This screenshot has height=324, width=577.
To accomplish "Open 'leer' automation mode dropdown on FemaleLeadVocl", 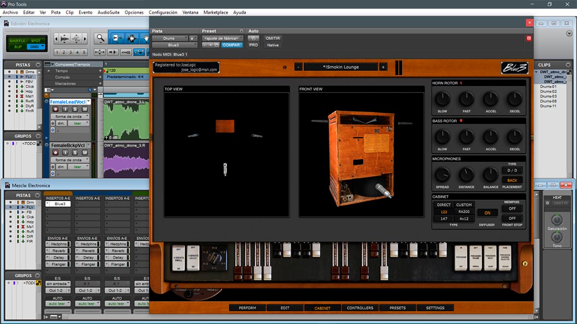I will coord(79,123).
